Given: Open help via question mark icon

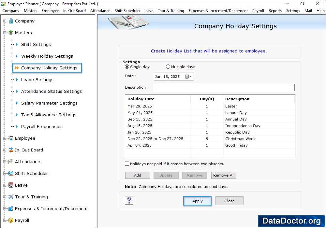Looking at the screenshot, I should coord(129,200).
